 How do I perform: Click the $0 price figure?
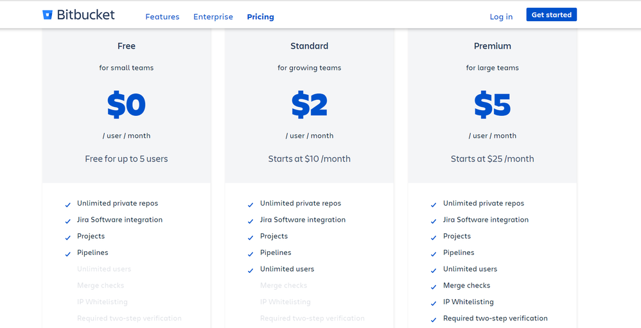(x=127, y=105)
